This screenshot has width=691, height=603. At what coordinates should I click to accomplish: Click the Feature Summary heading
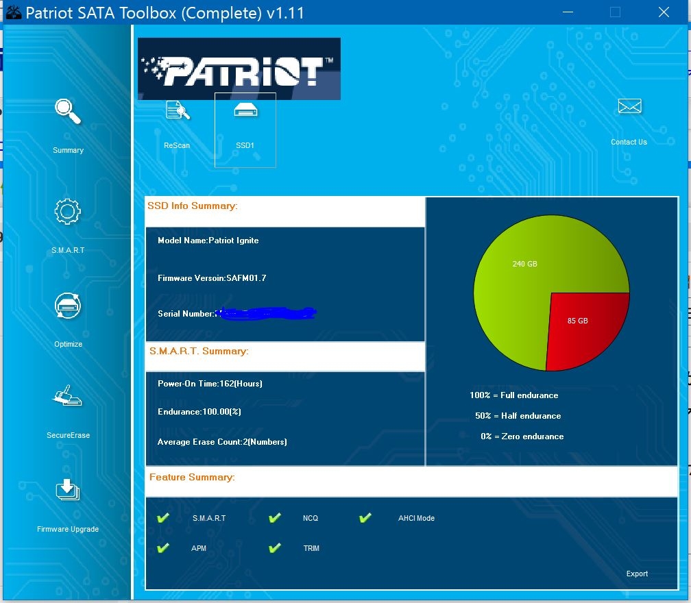[x=192, y=477]
